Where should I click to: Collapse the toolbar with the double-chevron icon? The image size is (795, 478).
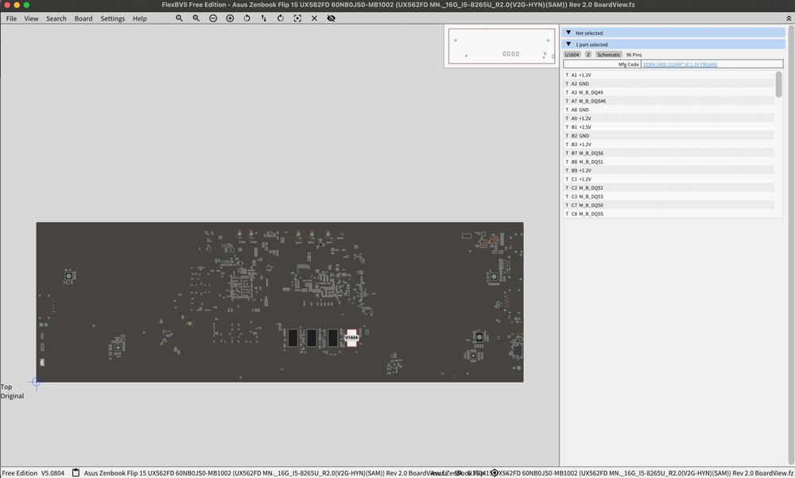pyautogui.click(x=789, y=18)
